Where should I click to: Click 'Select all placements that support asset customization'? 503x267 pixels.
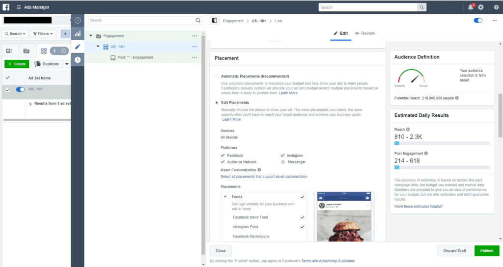pos(264,177)
